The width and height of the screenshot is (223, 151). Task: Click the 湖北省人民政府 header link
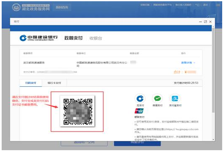pyautogui.click(x=183, y=5)
